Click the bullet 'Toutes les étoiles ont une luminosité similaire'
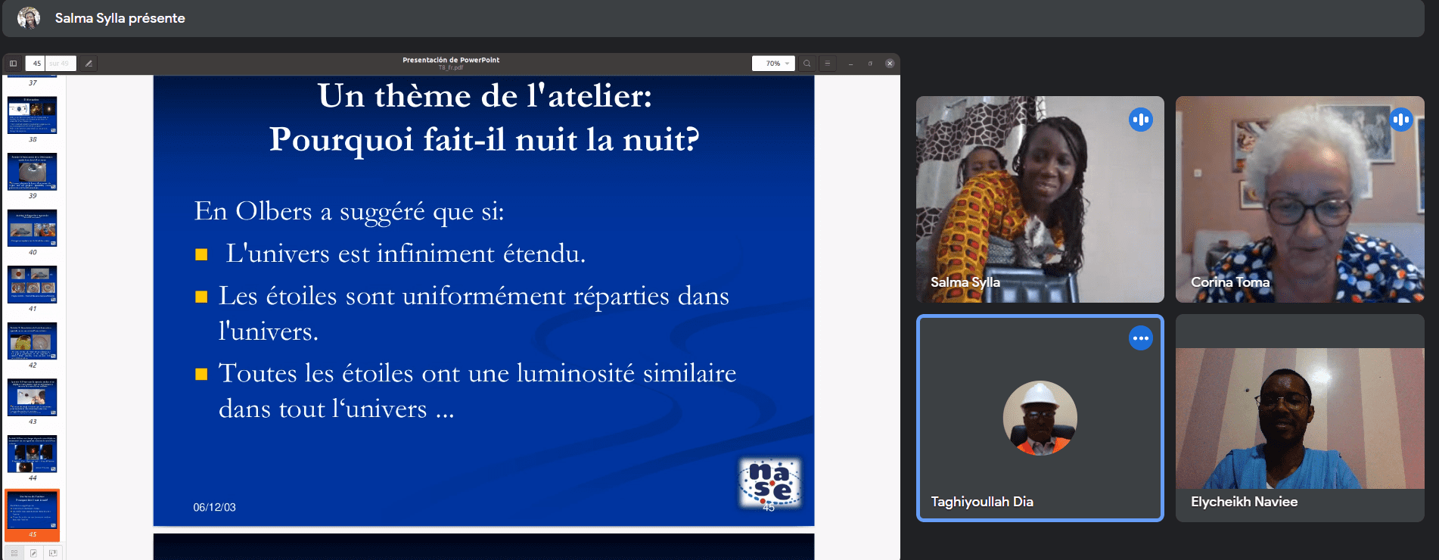Viewport: 1439px width, 560px height. coord(477,373)
